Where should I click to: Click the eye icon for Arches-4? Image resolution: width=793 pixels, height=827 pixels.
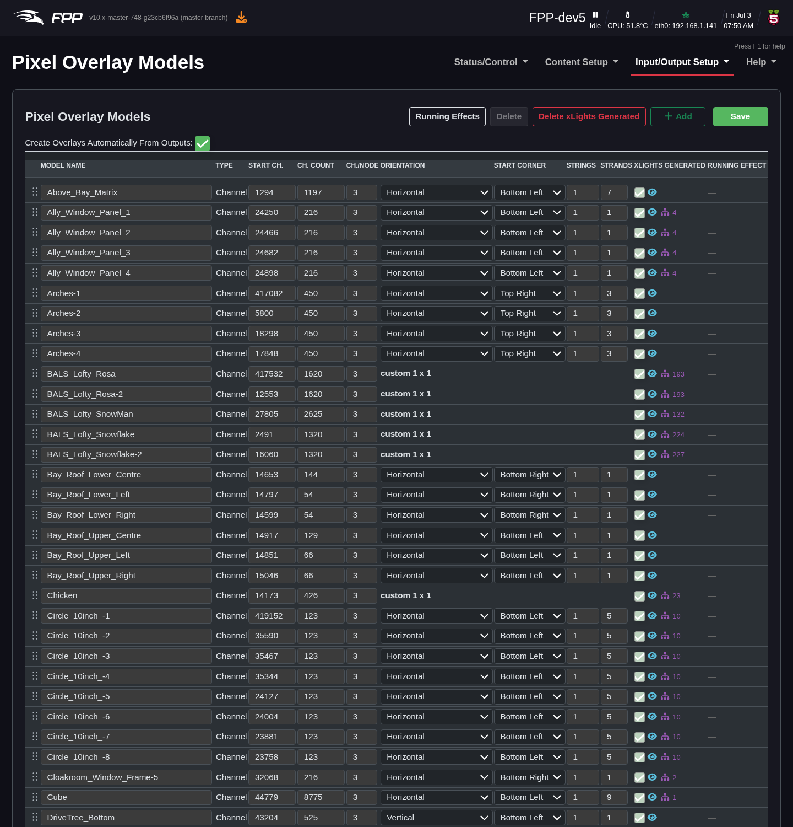point(652,353)
